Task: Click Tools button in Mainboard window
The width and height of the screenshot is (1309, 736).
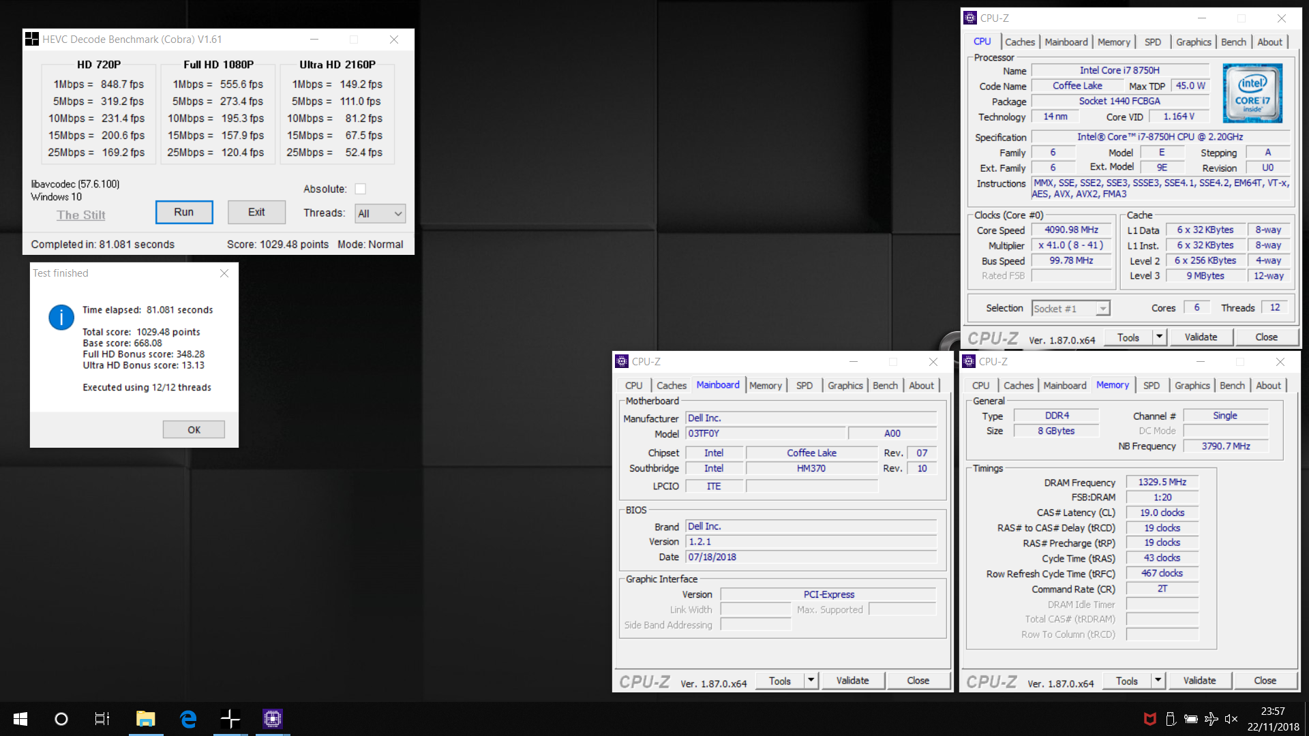Action: [780, 680]
